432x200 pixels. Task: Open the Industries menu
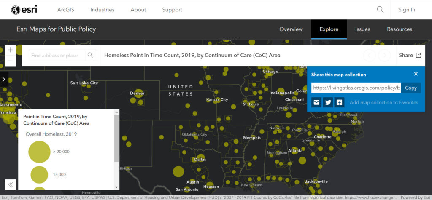click(x=102, y=10)
